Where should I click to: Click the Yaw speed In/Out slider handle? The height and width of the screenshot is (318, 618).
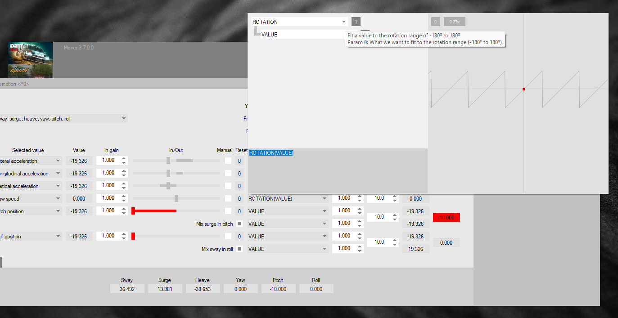176,199
